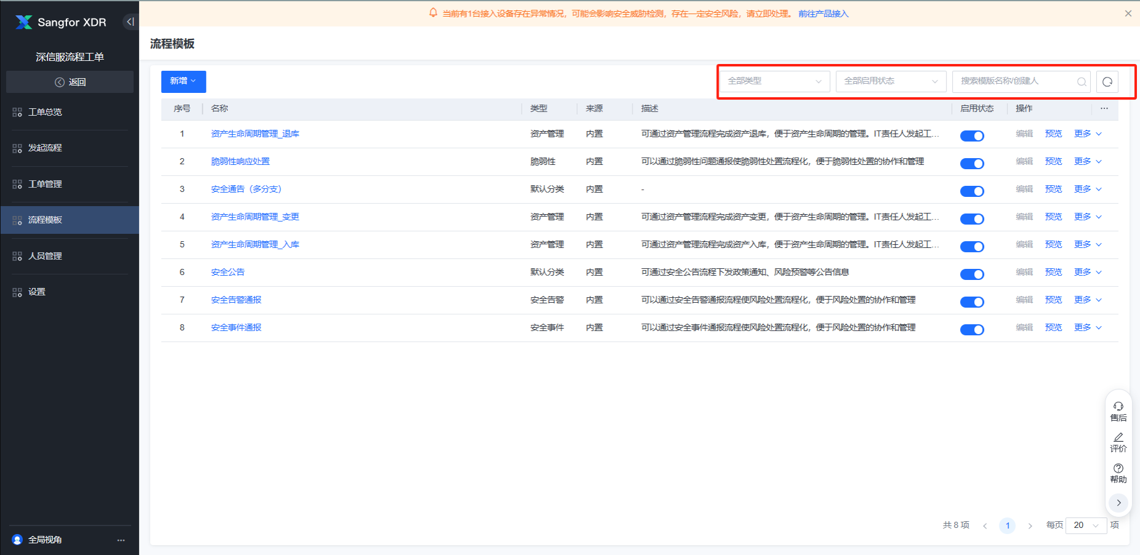Open 人员管理 in the sidebar

45,256
